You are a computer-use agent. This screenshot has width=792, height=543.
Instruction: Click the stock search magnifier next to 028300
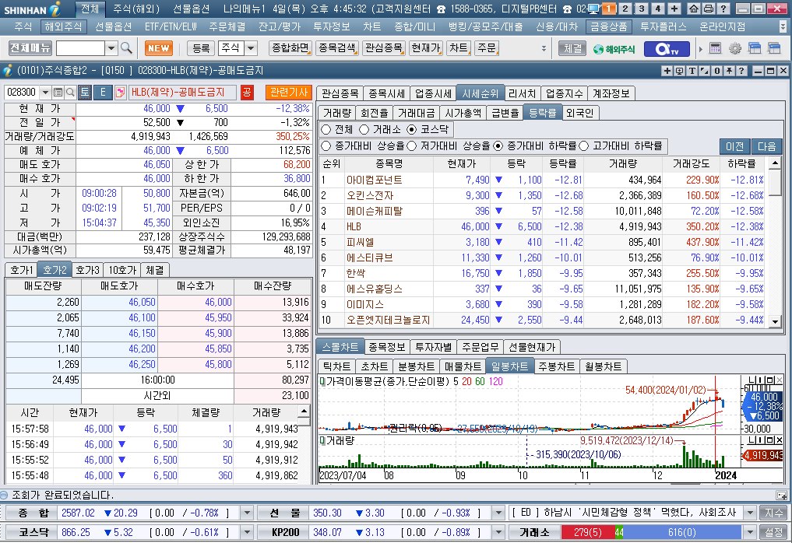[x=70, y=93]
